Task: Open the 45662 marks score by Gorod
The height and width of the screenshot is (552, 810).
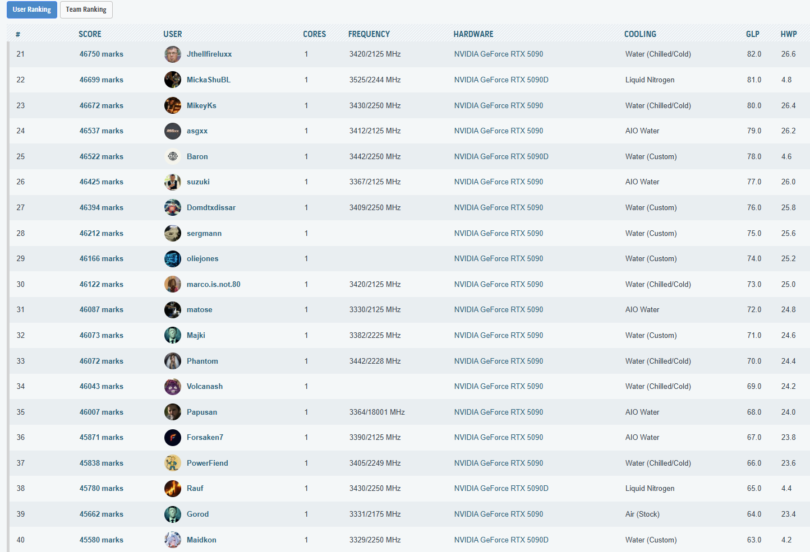Action: click(101, 514)
